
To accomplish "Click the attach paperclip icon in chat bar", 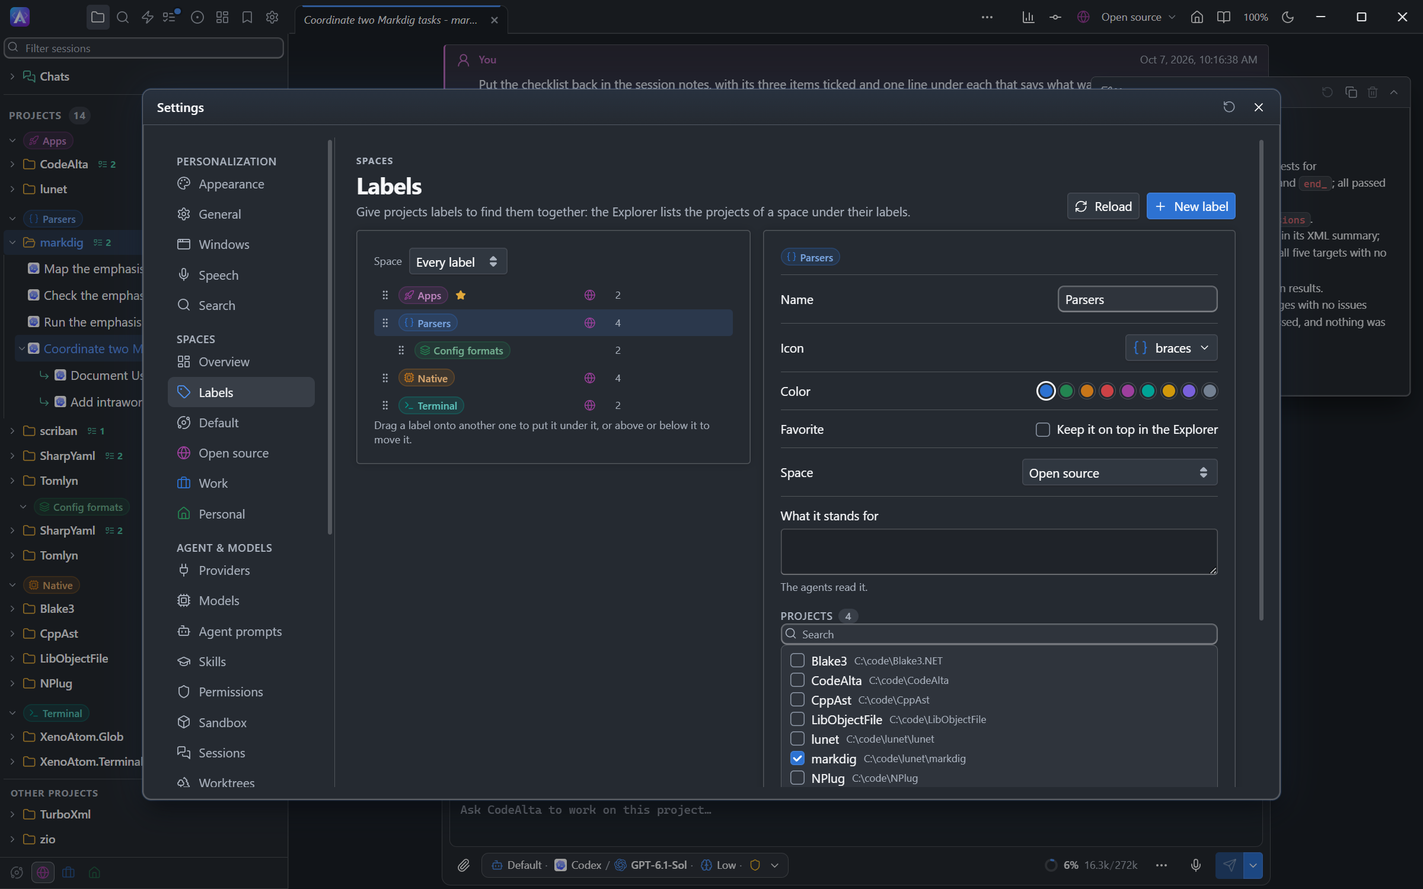I will click(x=464, y=865).
